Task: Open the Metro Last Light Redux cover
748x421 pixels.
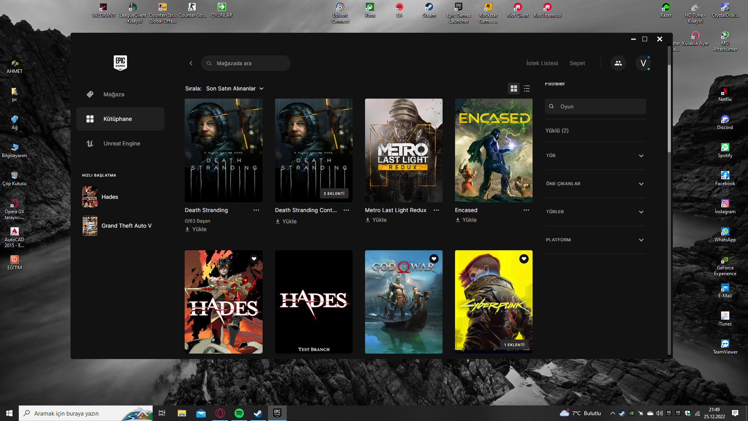Action: [404, 150]
